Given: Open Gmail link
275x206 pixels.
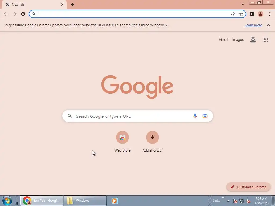Looking at the screenshot, I should click(224, 40).
